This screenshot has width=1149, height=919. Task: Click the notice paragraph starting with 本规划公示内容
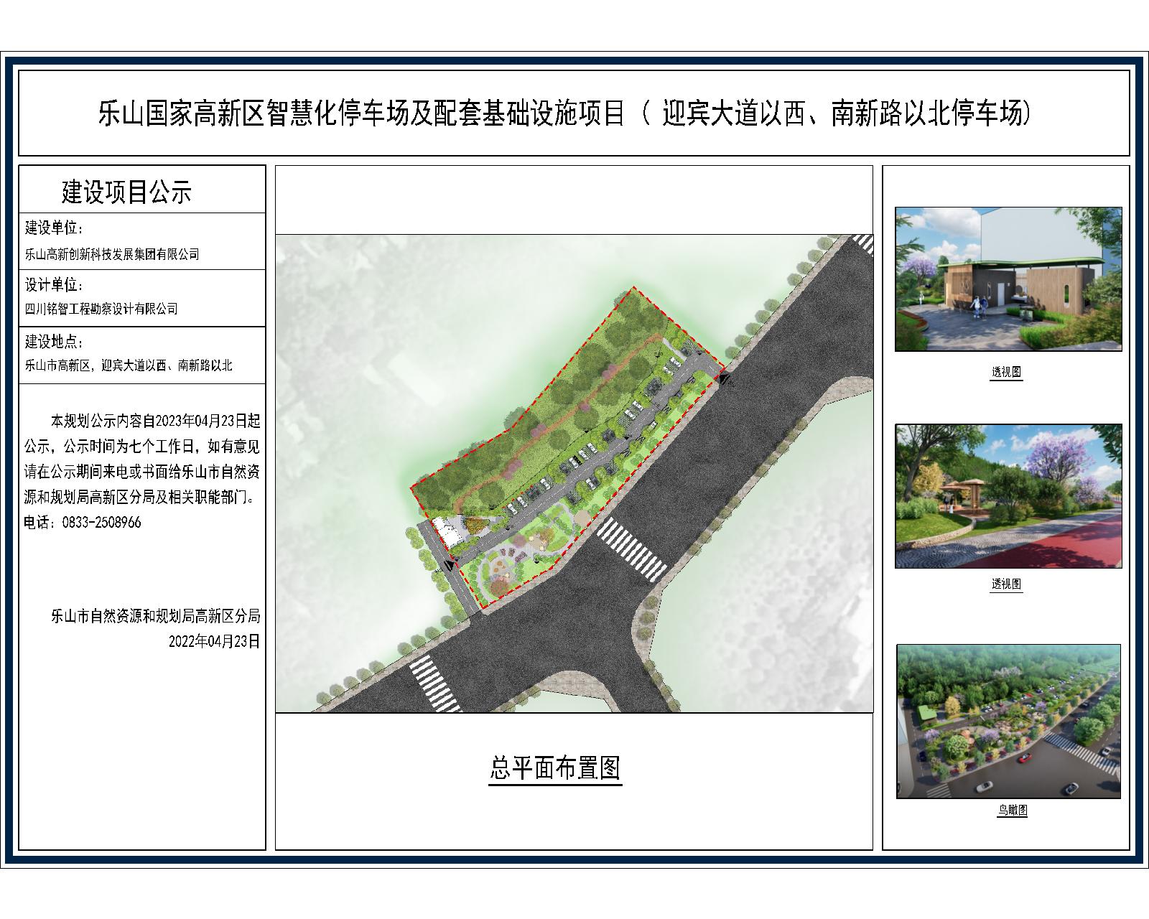click(x=142, y=459)
